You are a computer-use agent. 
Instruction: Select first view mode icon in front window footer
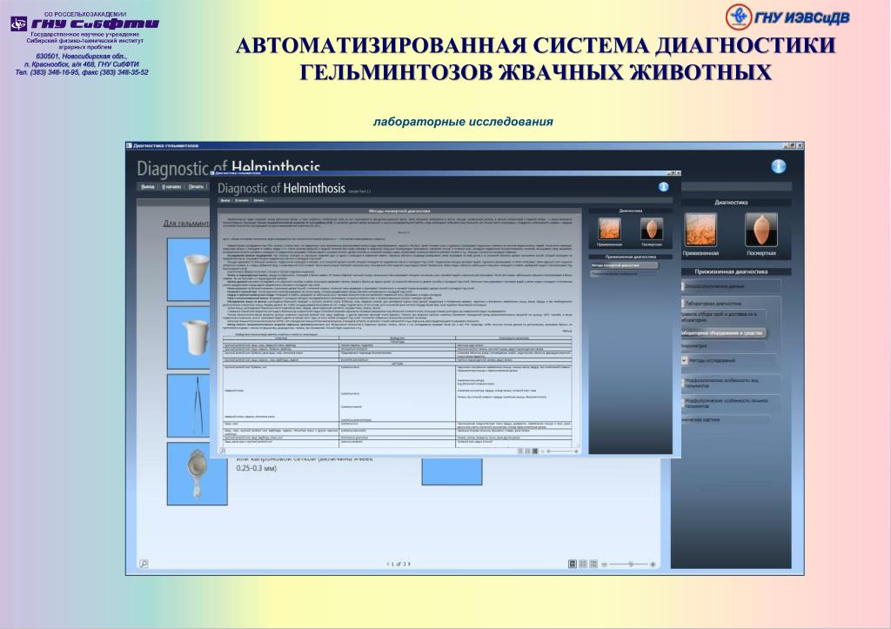[520, 451]
